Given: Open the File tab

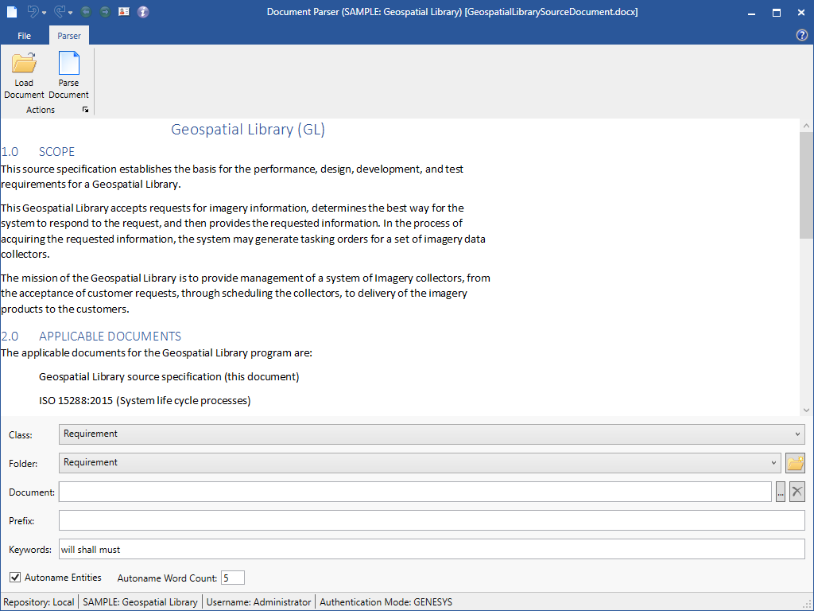Looking at the screenshot, I should click(25, 36).
